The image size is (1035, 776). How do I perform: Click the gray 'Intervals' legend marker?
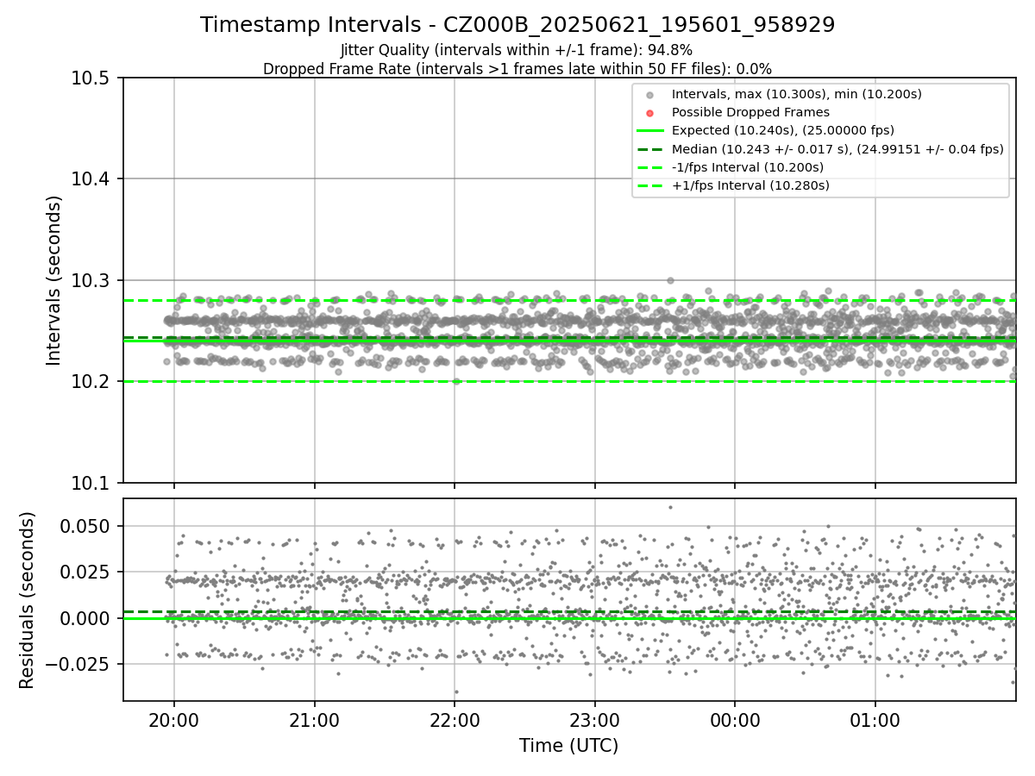[649, 94]
